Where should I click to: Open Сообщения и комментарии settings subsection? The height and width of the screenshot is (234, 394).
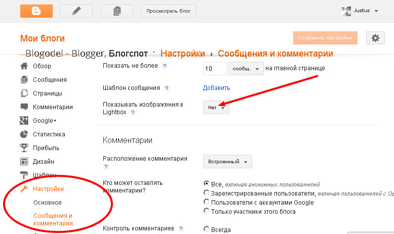[x=53, y=219]
